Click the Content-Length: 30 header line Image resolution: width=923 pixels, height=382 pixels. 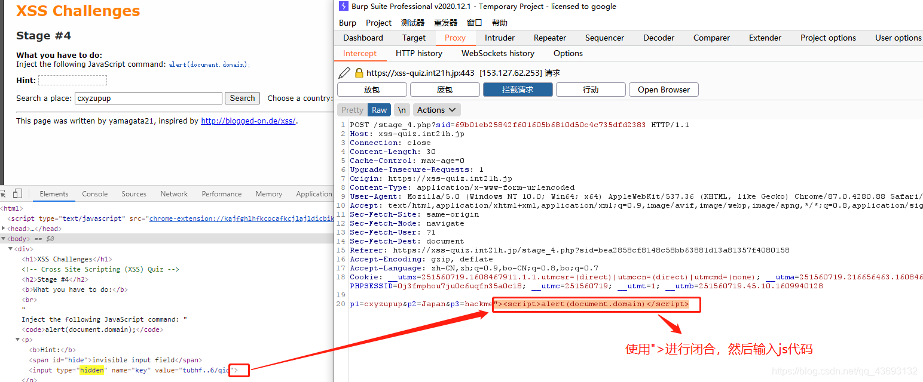pyautogui.click(x=393, y=152)
